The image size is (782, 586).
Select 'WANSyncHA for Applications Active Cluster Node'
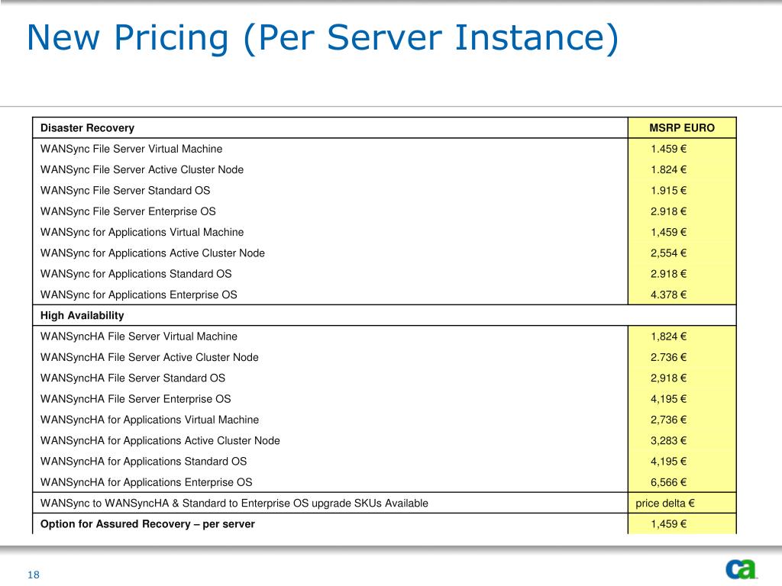[x=160, y=441]
